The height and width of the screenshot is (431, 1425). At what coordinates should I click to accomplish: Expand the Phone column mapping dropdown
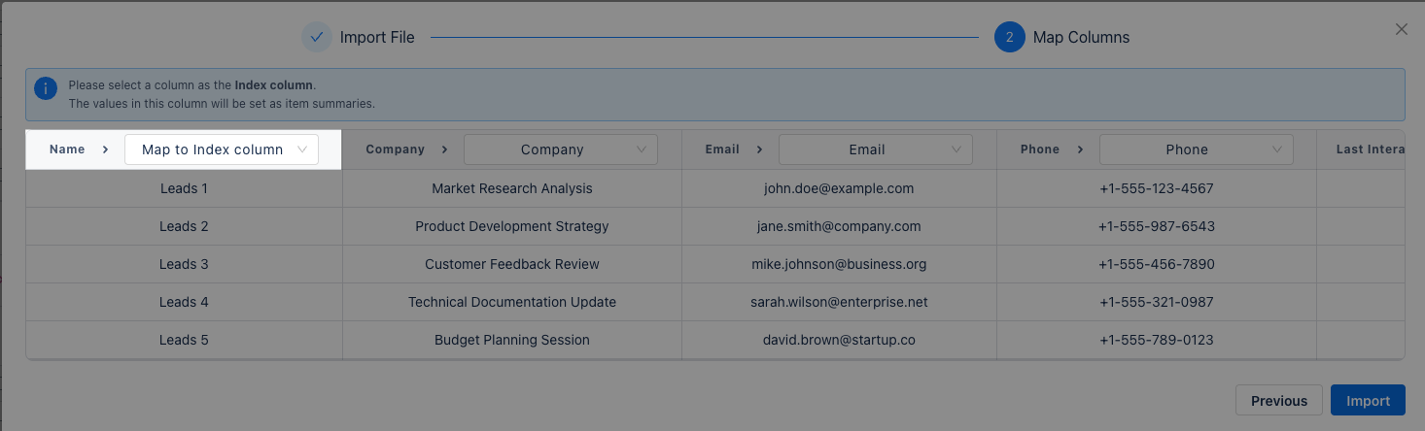point(1196,149)
